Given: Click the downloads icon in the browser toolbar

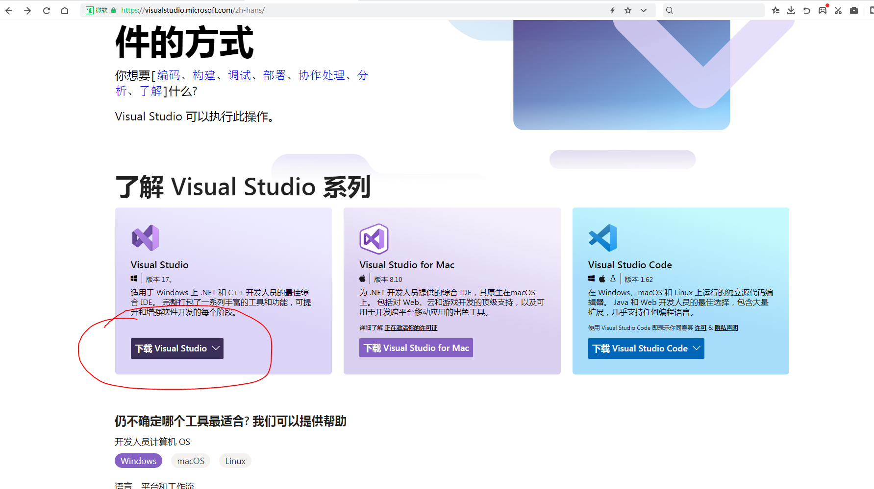Looking at the screenshot, I should coord(791,10).
